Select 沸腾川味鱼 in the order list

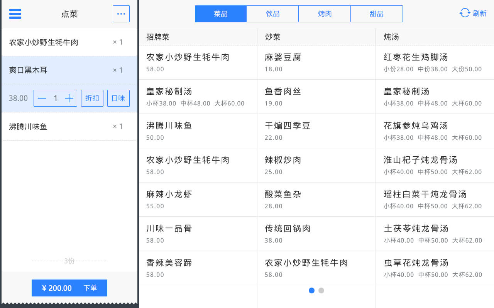[x=69, y=126]
